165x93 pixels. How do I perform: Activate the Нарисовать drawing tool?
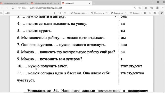tap(98, 13)
